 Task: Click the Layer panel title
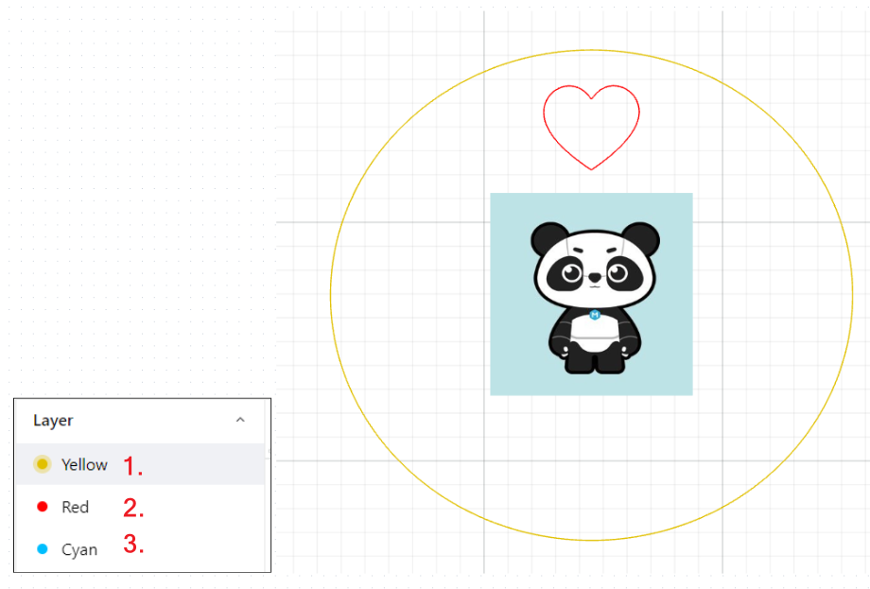tap(53, 421)
